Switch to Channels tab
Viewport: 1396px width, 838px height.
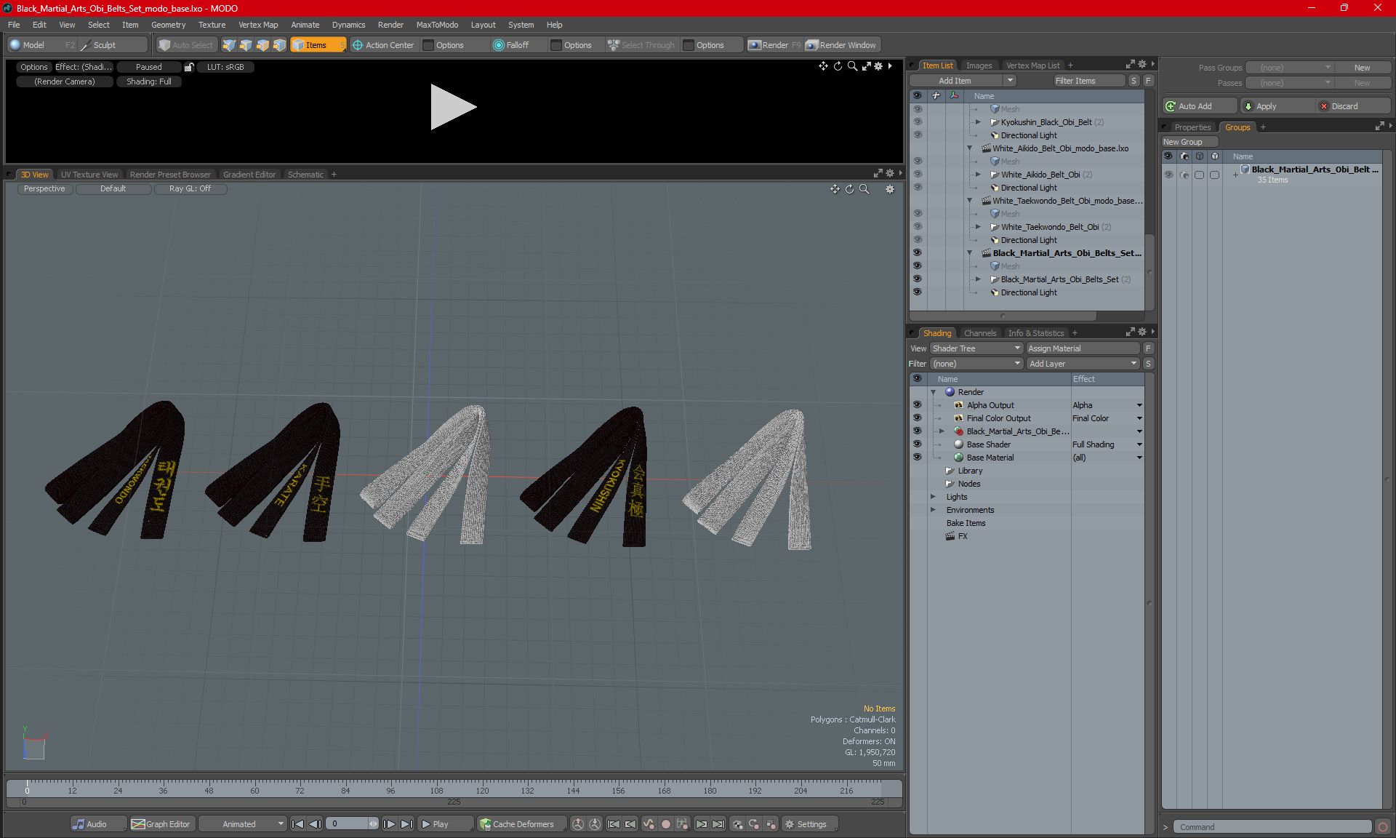pos(980,333)
